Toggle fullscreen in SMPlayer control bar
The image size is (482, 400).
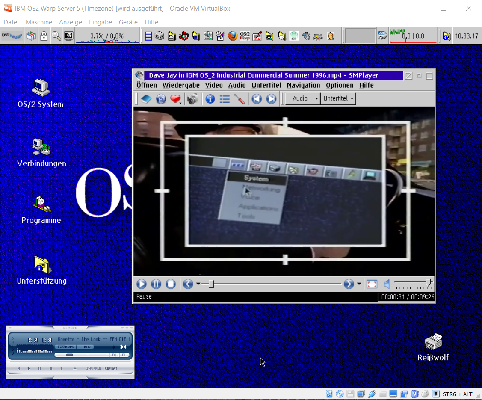tap(372, 284)
